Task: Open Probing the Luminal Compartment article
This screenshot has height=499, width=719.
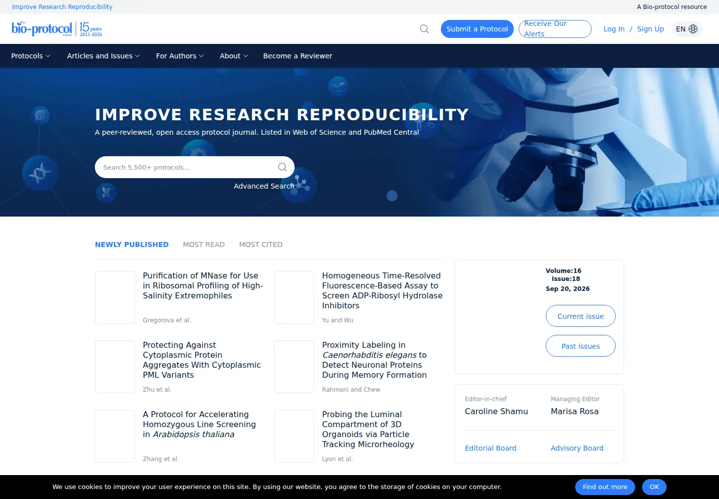Action: pyautogui.click(x=368, y=429)
